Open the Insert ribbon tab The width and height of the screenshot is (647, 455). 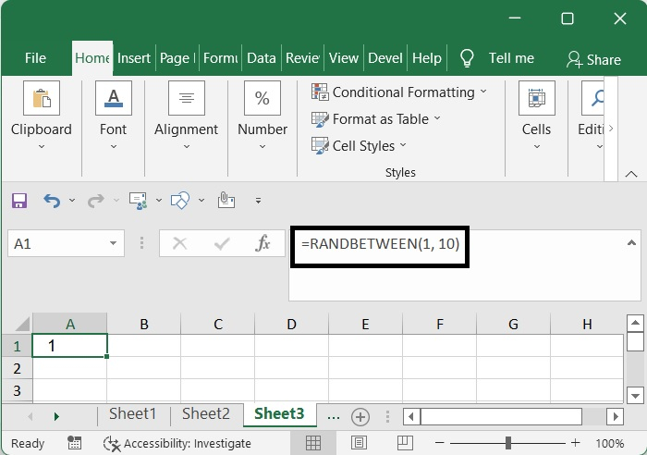tap(134, 57)
